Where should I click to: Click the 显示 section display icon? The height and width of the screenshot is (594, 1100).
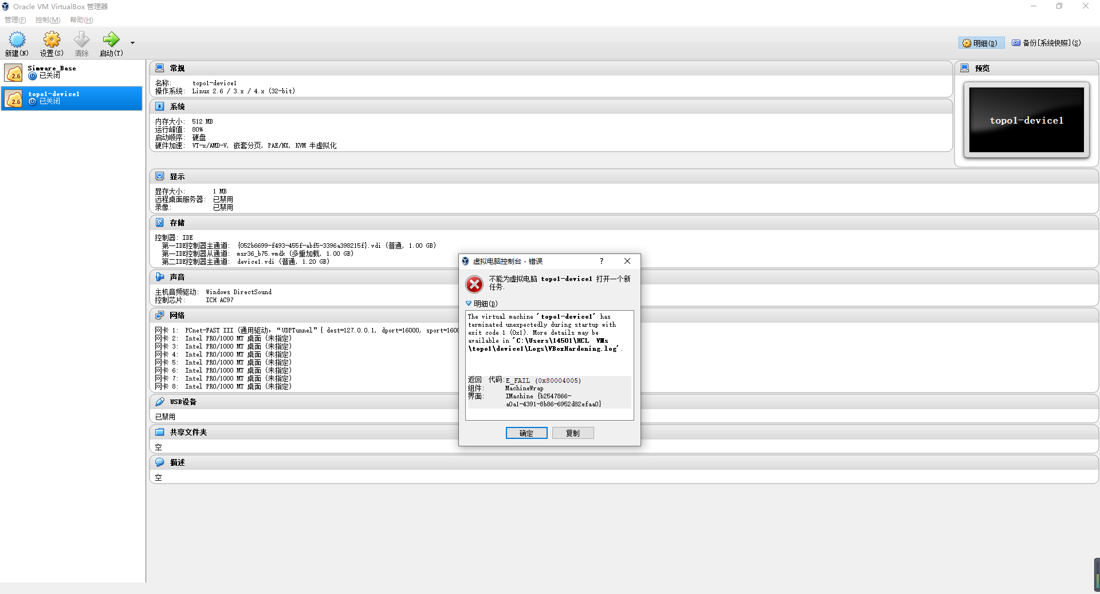click(160, 176)
